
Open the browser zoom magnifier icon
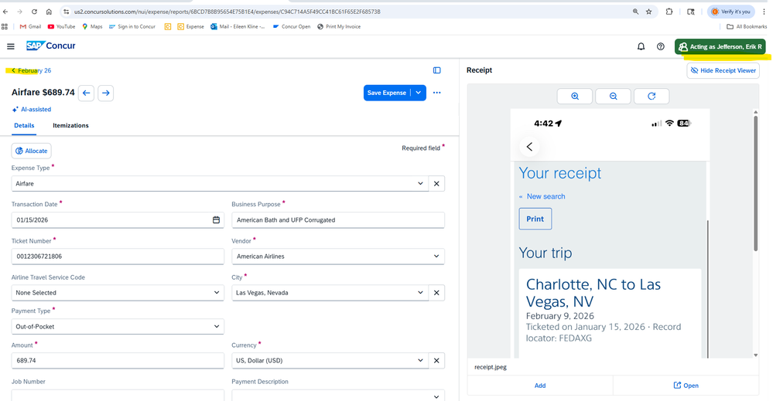pos(635,12)
